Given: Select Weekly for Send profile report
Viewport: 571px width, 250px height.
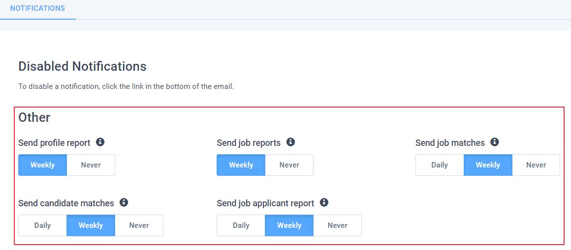Looking at the screenshot, I should (43, 165).
